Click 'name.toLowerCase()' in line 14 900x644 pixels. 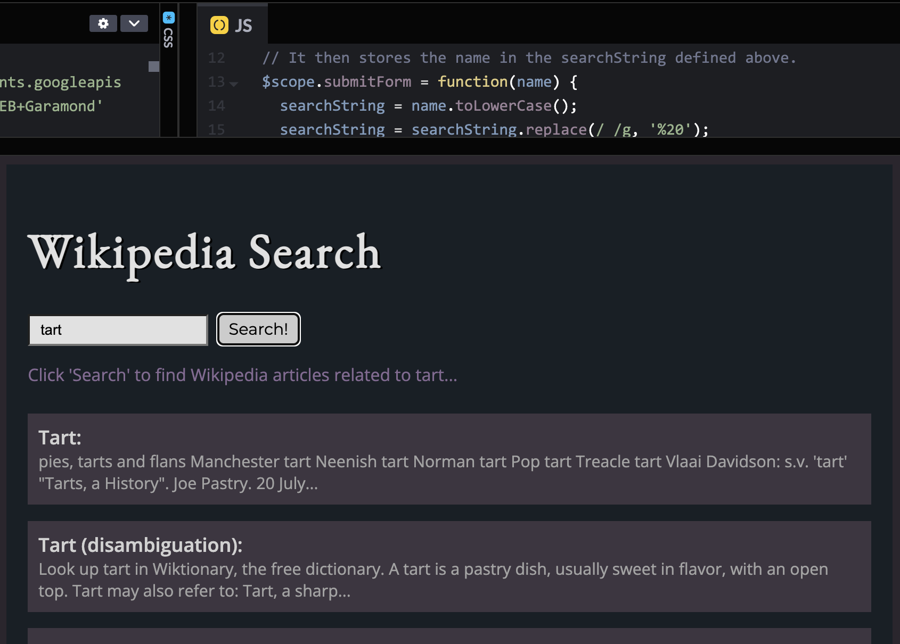pyautogui.click(x=490, y=106)
